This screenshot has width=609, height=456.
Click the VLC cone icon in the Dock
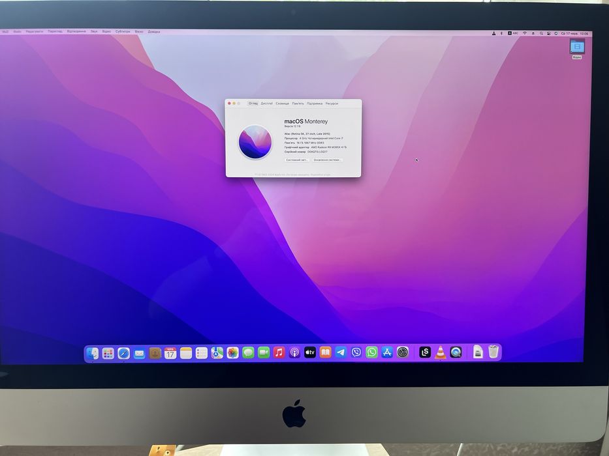tap(440, 352)
